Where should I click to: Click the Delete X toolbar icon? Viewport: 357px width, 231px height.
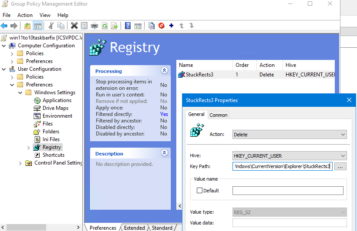pyautogui.click(x=74, y=26)
